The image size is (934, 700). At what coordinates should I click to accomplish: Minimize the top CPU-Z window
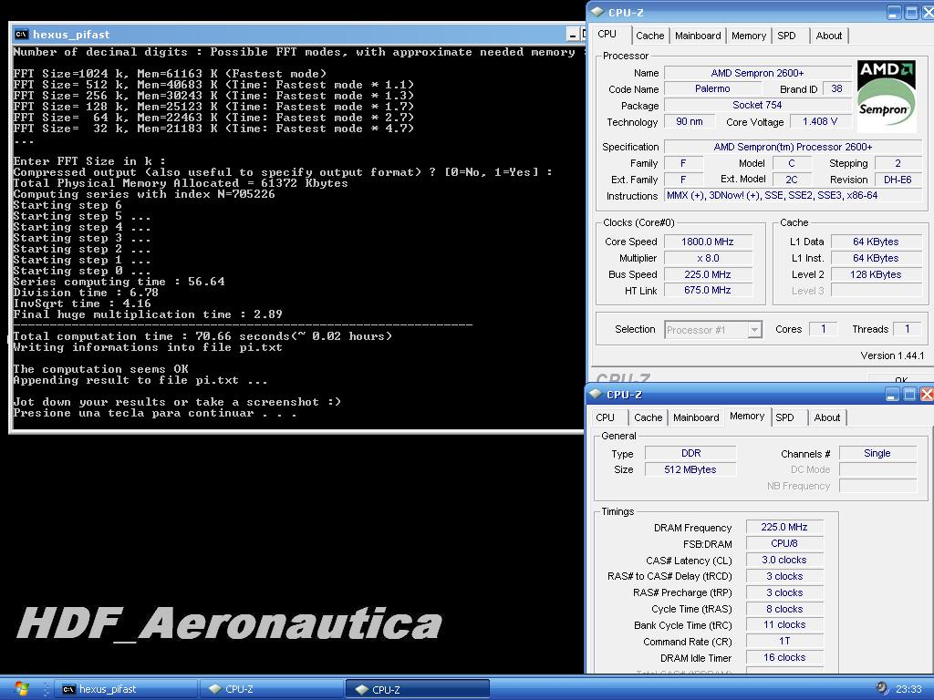[894, 13]
